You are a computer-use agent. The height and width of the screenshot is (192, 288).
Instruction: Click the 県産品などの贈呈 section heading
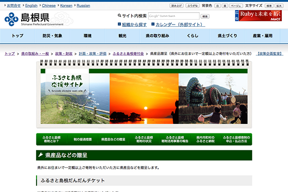point(144,155)
